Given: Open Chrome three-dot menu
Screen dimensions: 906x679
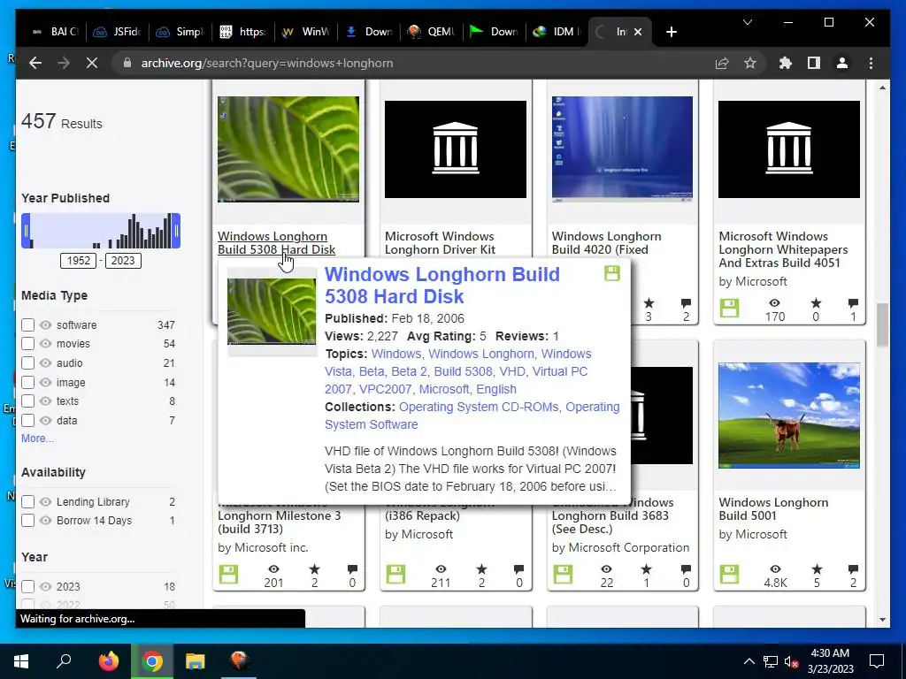Looking at the screenshot, I should coord(871,63).
